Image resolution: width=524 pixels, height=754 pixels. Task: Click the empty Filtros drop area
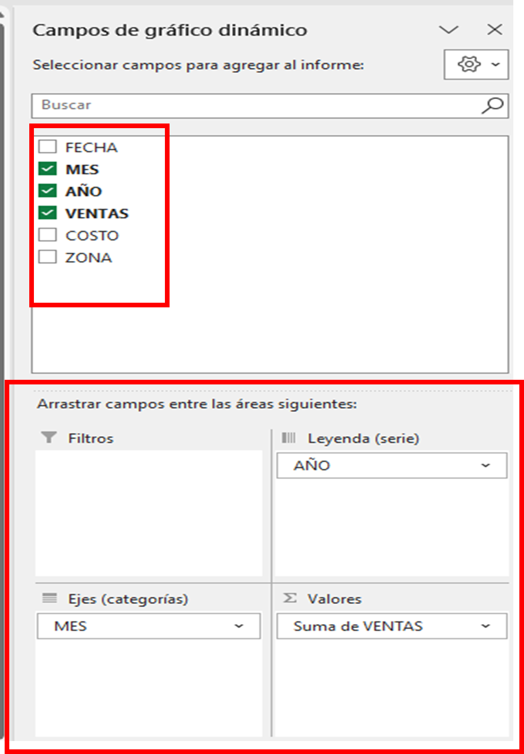pyautogui.click(x=149, y=513)
